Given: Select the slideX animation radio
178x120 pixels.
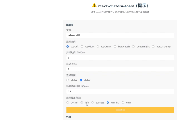Looking at the screenshot, I should click(x=68, y=80).
